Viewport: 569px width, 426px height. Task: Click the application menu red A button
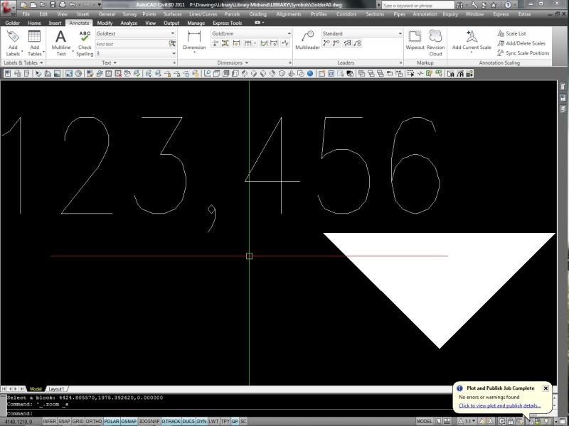[8, 8]
